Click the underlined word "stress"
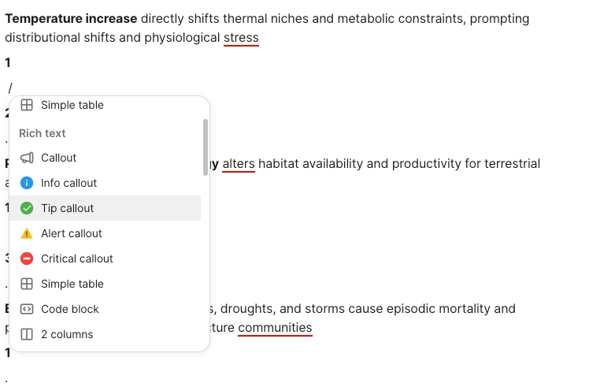This screenshot has height=387, width=604. pos(241,38)
